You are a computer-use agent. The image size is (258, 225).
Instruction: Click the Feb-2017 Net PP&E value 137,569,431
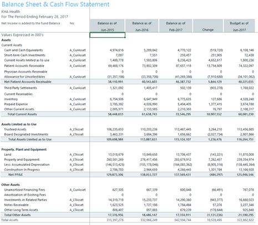coord(183,175)
